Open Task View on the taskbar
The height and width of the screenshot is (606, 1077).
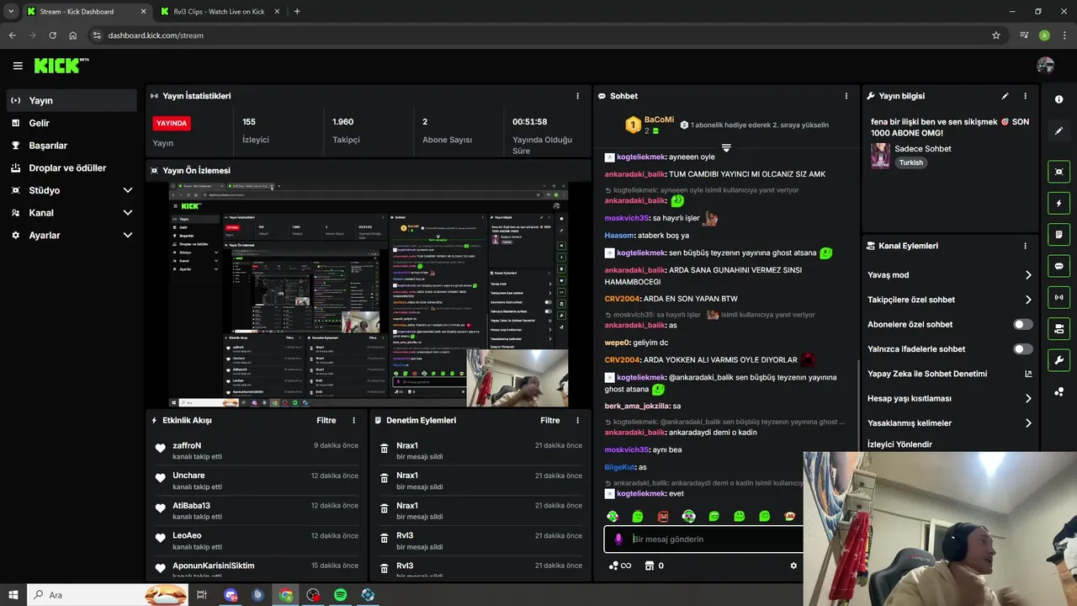[x=202, y=595]
